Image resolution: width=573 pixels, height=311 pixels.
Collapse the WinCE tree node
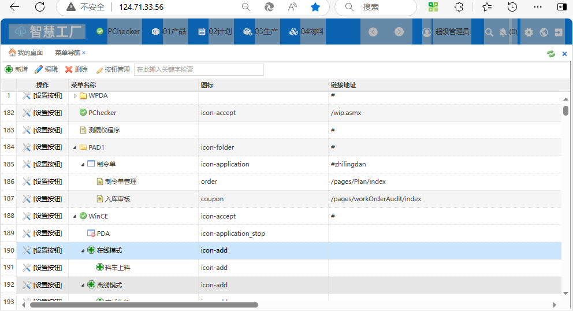(x=75, y=216)
